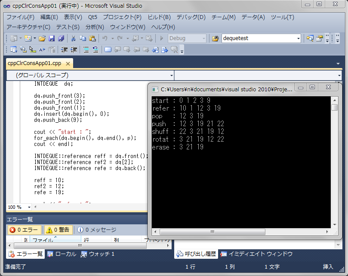Screen dimensions: 348x276
Task: Toggle the 0 警告 warnings filter
Action: [58, 230]
